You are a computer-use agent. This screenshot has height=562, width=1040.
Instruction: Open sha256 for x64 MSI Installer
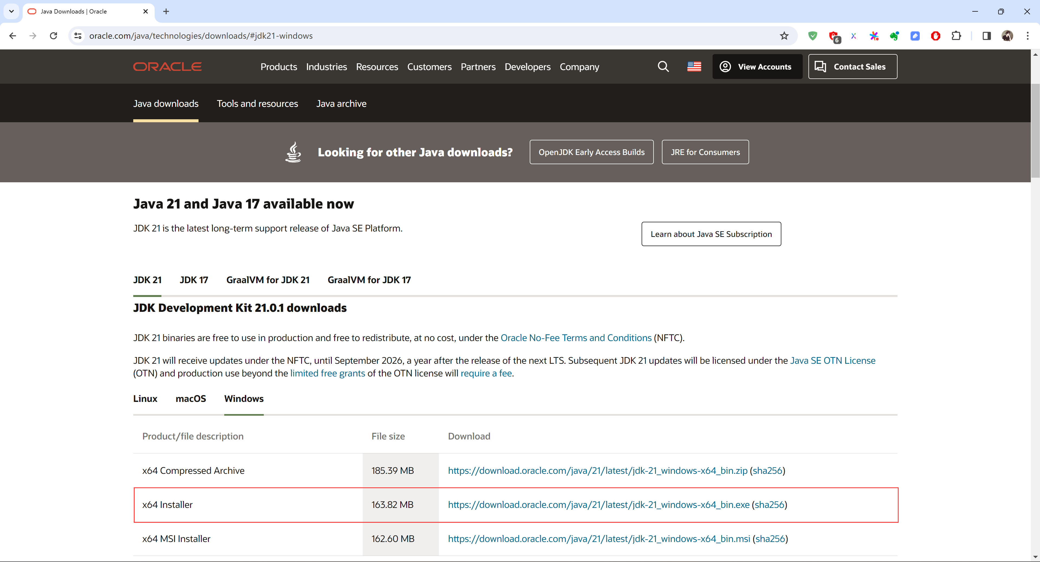pyautogui.click(x=770, y=539)
